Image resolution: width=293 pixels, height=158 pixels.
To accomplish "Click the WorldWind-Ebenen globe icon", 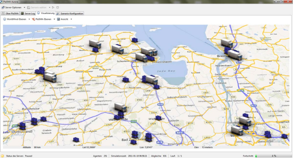I will tap(5, 19).
